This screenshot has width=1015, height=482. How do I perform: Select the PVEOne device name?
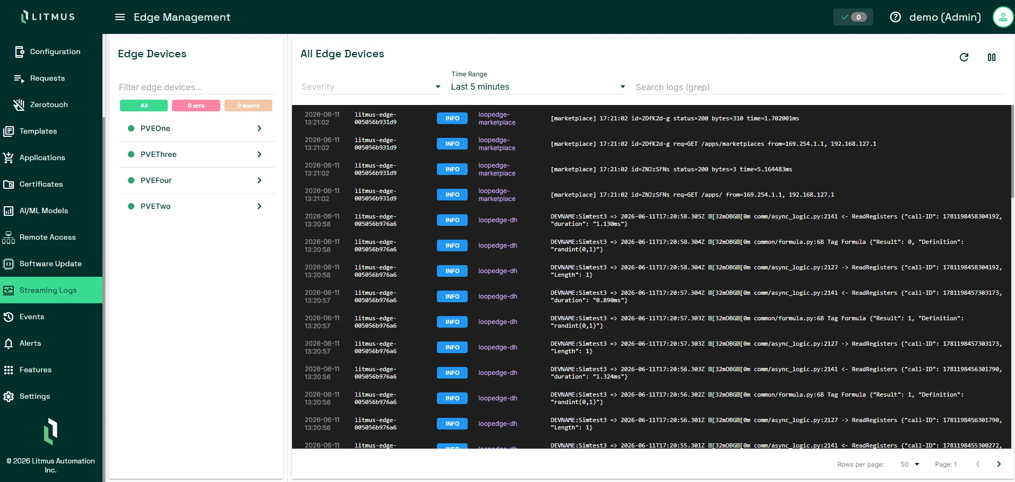(156, 128)
